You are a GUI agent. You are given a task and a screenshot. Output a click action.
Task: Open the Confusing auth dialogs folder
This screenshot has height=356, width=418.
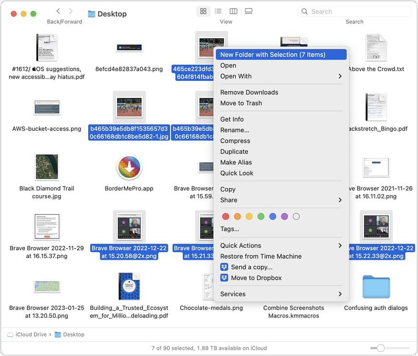(x=376, y=287)
